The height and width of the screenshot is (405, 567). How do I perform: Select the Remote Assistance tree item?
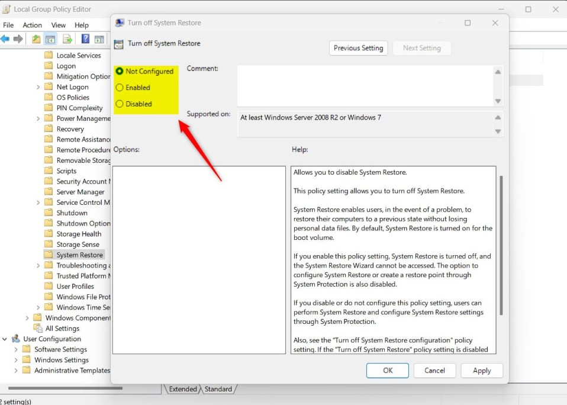pos(83,139)
